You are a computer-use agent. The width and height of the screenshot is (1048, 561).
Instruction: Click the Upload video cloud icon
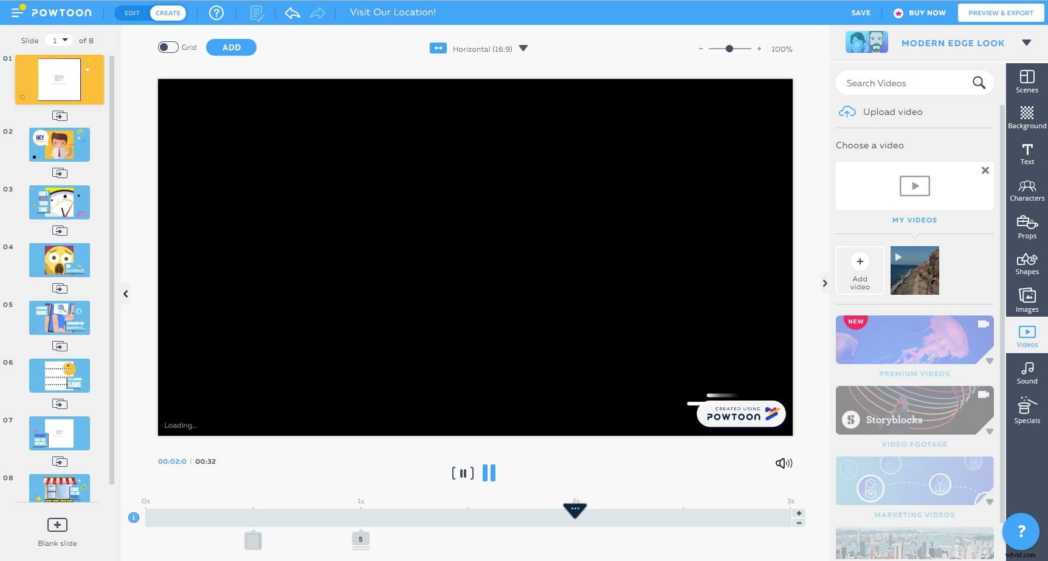pyautogui.click(x=847, y=111)
